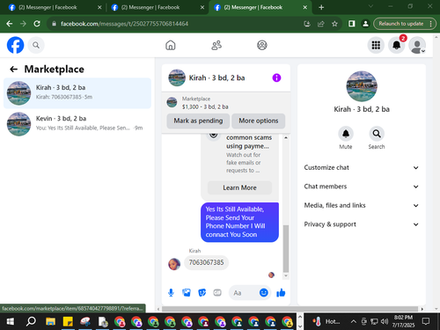Click the address bar URL
This screenshot has height=330, width=440.
[124, 24]
